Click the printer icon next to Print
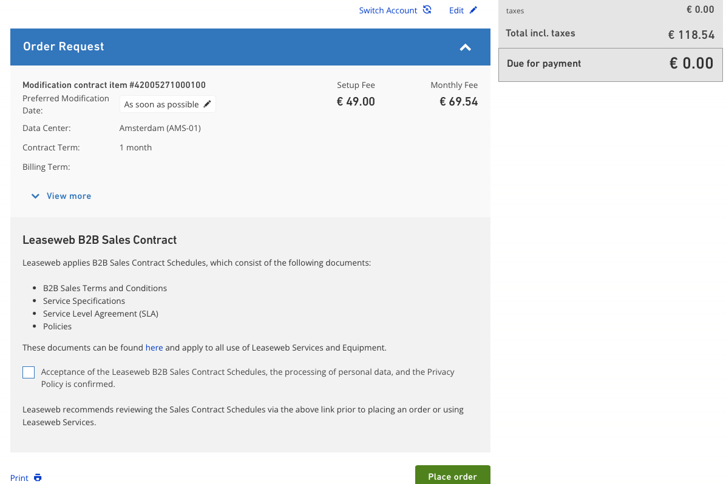This screenshot has width=726, height=484. [38, 477]
